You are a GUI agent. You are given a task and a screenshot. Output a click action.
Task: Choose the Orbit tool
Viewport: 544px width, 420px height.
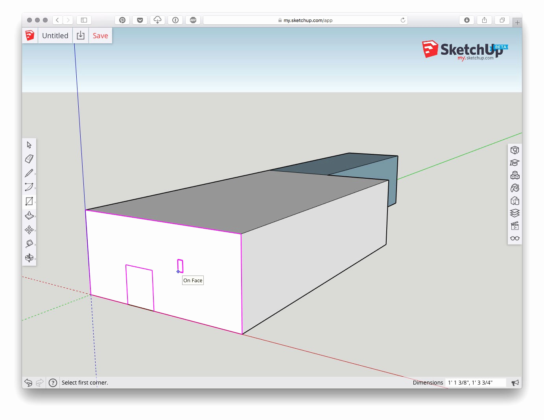tap(29, 258)
